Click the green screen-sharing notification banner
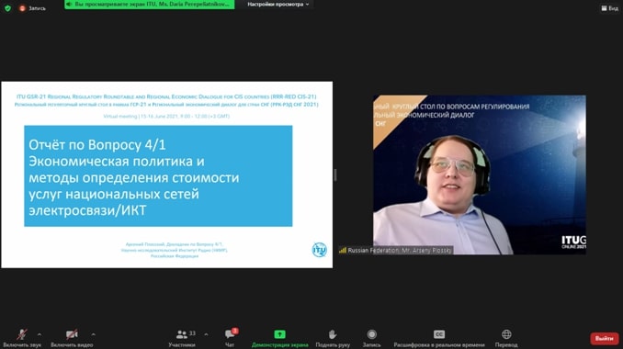This screenshot has width=623, height=349. pyautogui.click(x=150, y=4)
